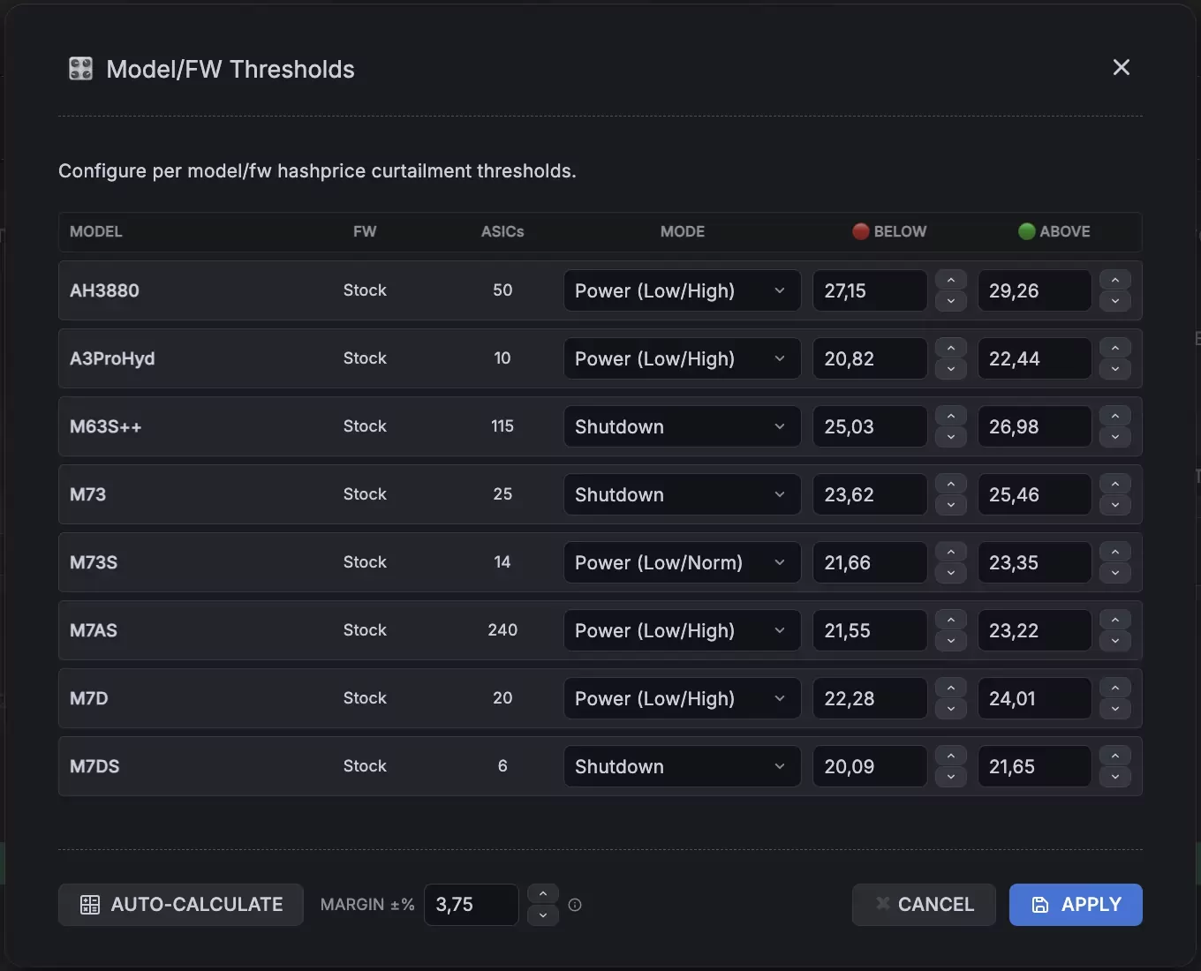Decrease the A3ProHyd BELOW threshold value
Image resolution: width=1201 pixels, height=971 pixels.
(951, 369)
